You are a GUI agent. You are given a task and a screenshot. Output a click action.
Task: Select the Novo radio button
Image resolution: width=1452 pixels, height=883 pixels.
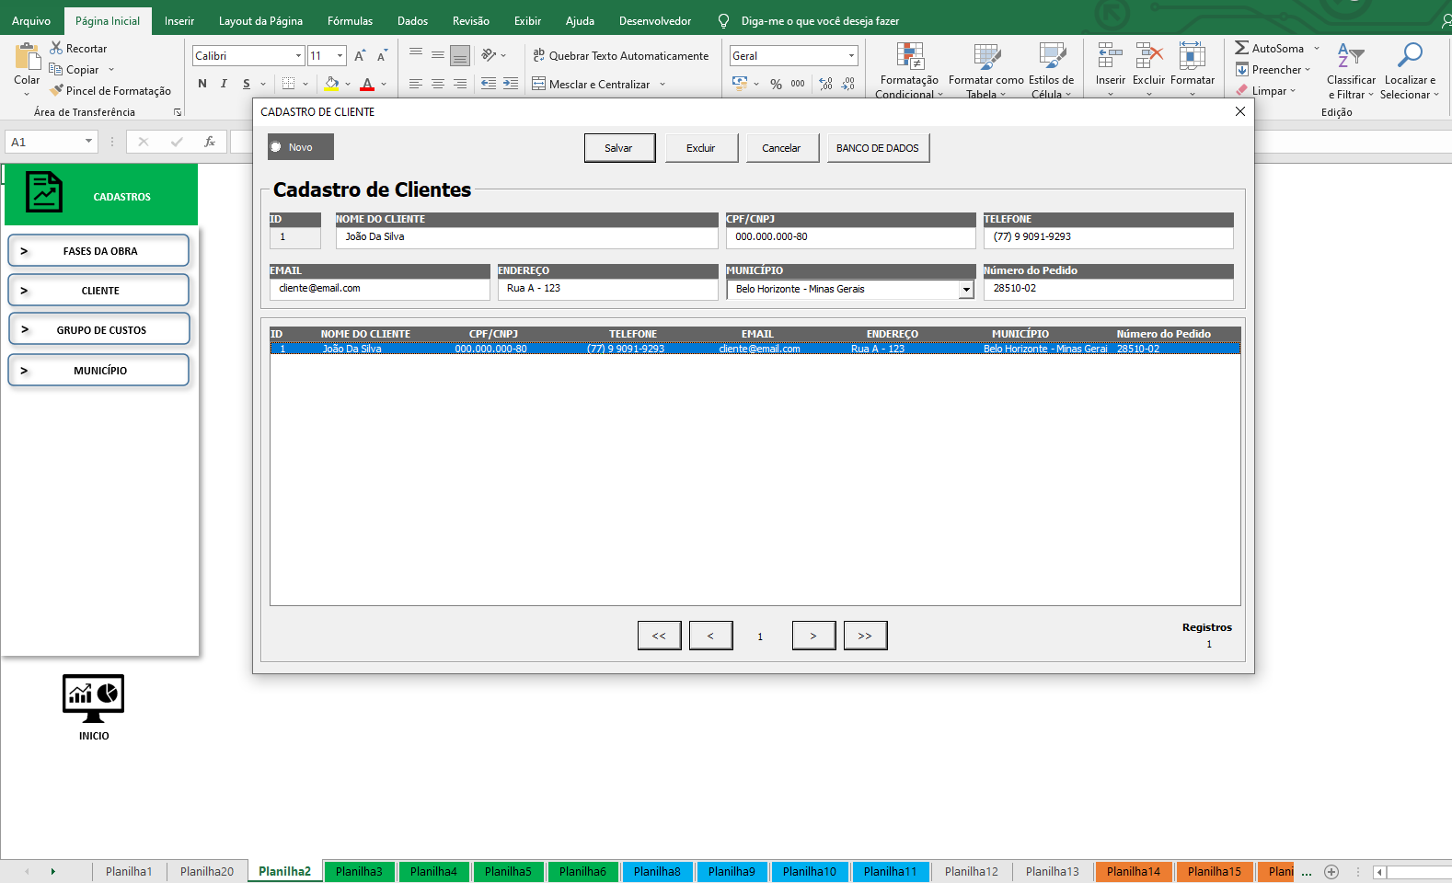tap(276, 147)
